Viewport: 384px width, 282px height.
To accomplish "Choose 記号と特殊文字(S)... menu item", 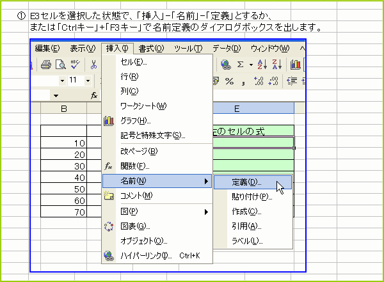I will (157, 136).
